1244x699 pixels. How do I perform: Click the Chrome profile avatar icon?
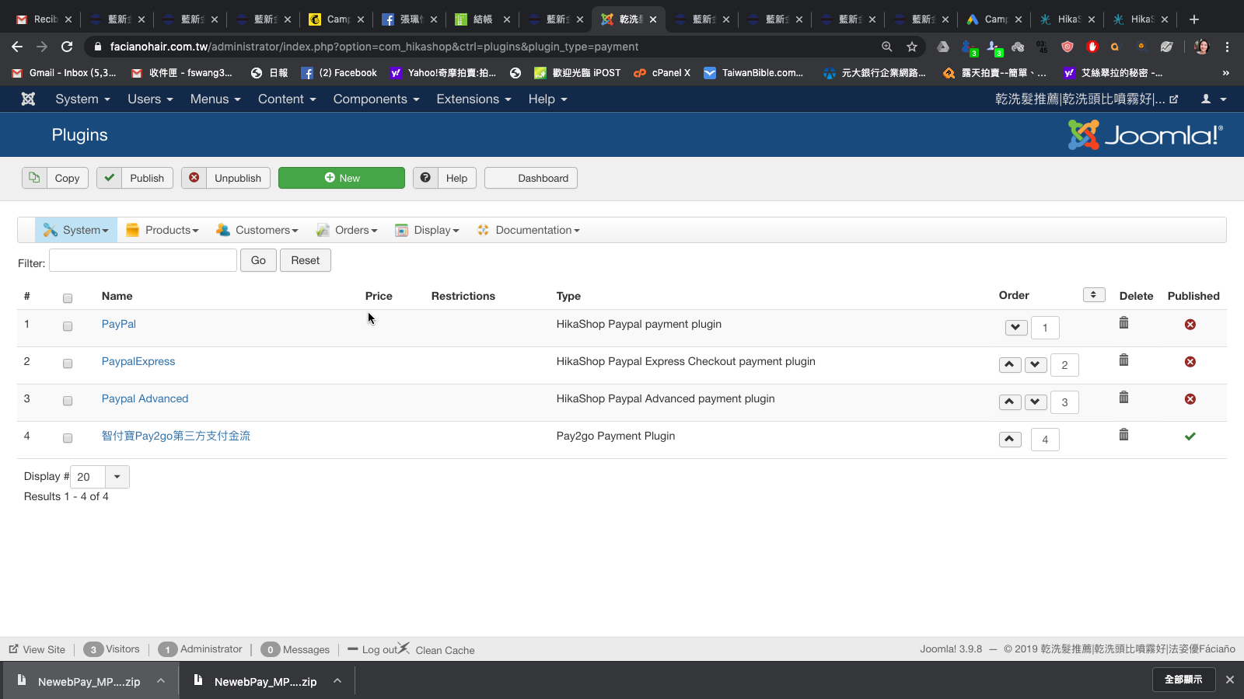click(1201, 47)
